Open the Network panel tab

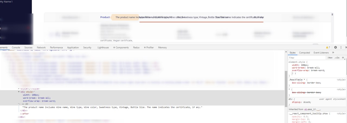[x=41, y=48]
